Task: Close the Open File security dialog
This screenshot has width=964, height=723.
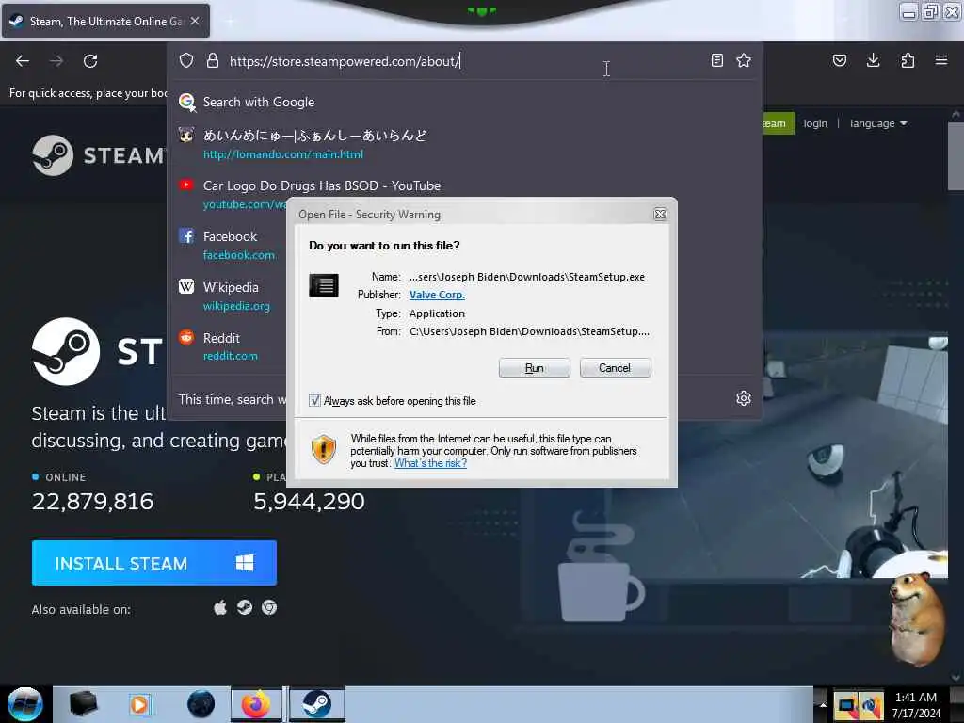Action: (x=660, y=214)
